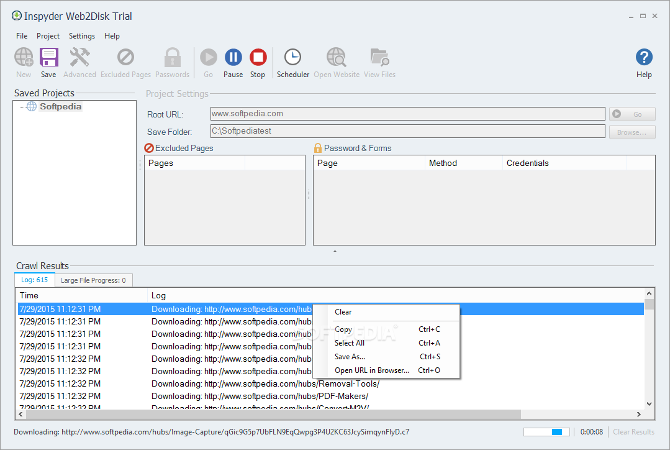Click the View Files folder icon
Screen dimensions: 670x450
(x=379, y=57)
